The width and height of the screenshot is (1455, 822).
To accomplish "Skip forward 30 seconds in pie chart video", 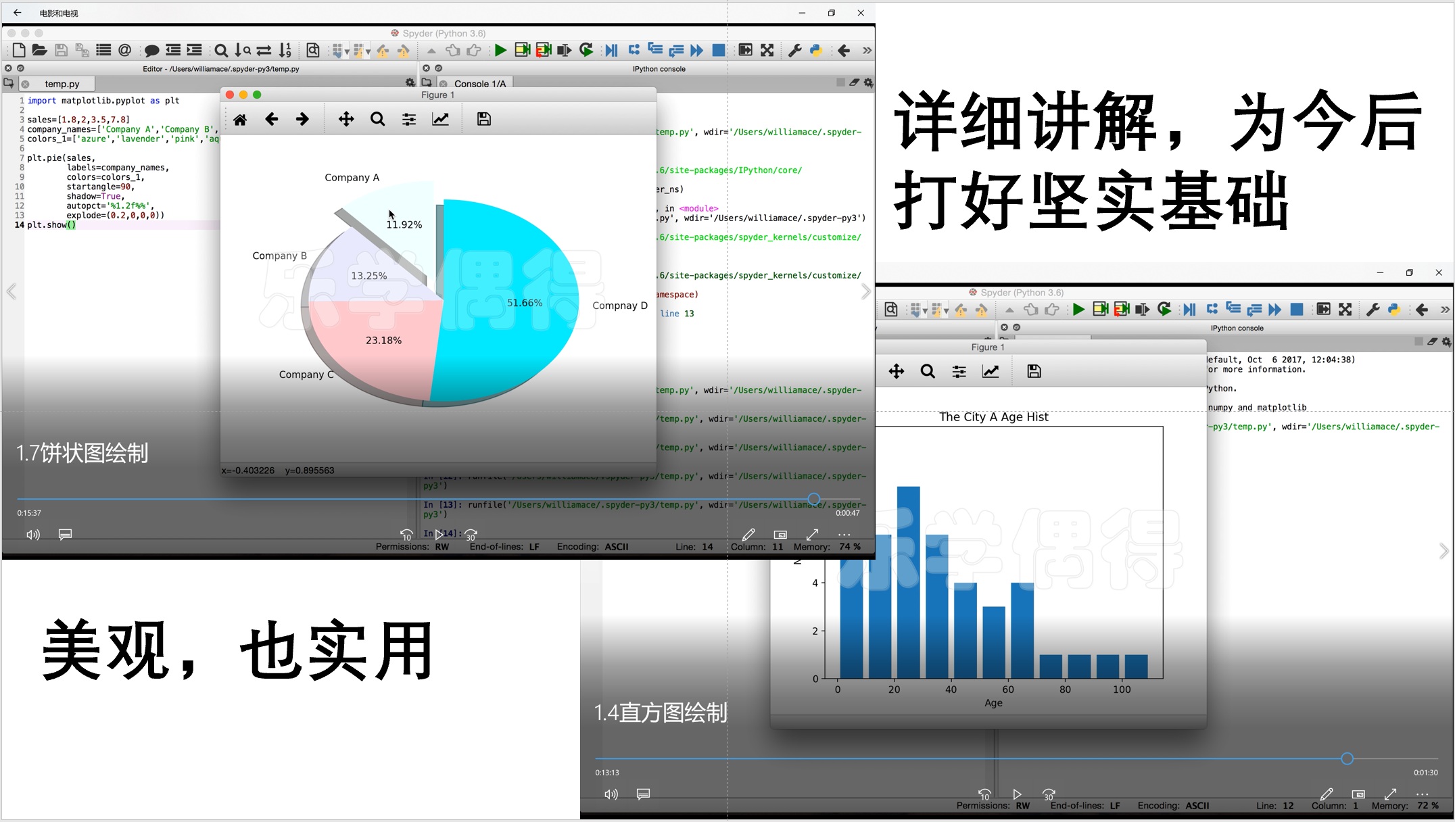I will click(x=471, y=535).
